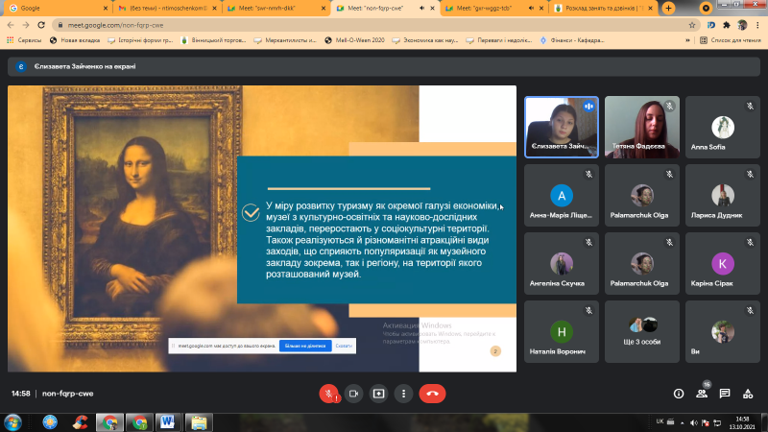Screen dimensions: 768x432
Task: Open the Activities shapes icon
Action: (x=748, y=394)
